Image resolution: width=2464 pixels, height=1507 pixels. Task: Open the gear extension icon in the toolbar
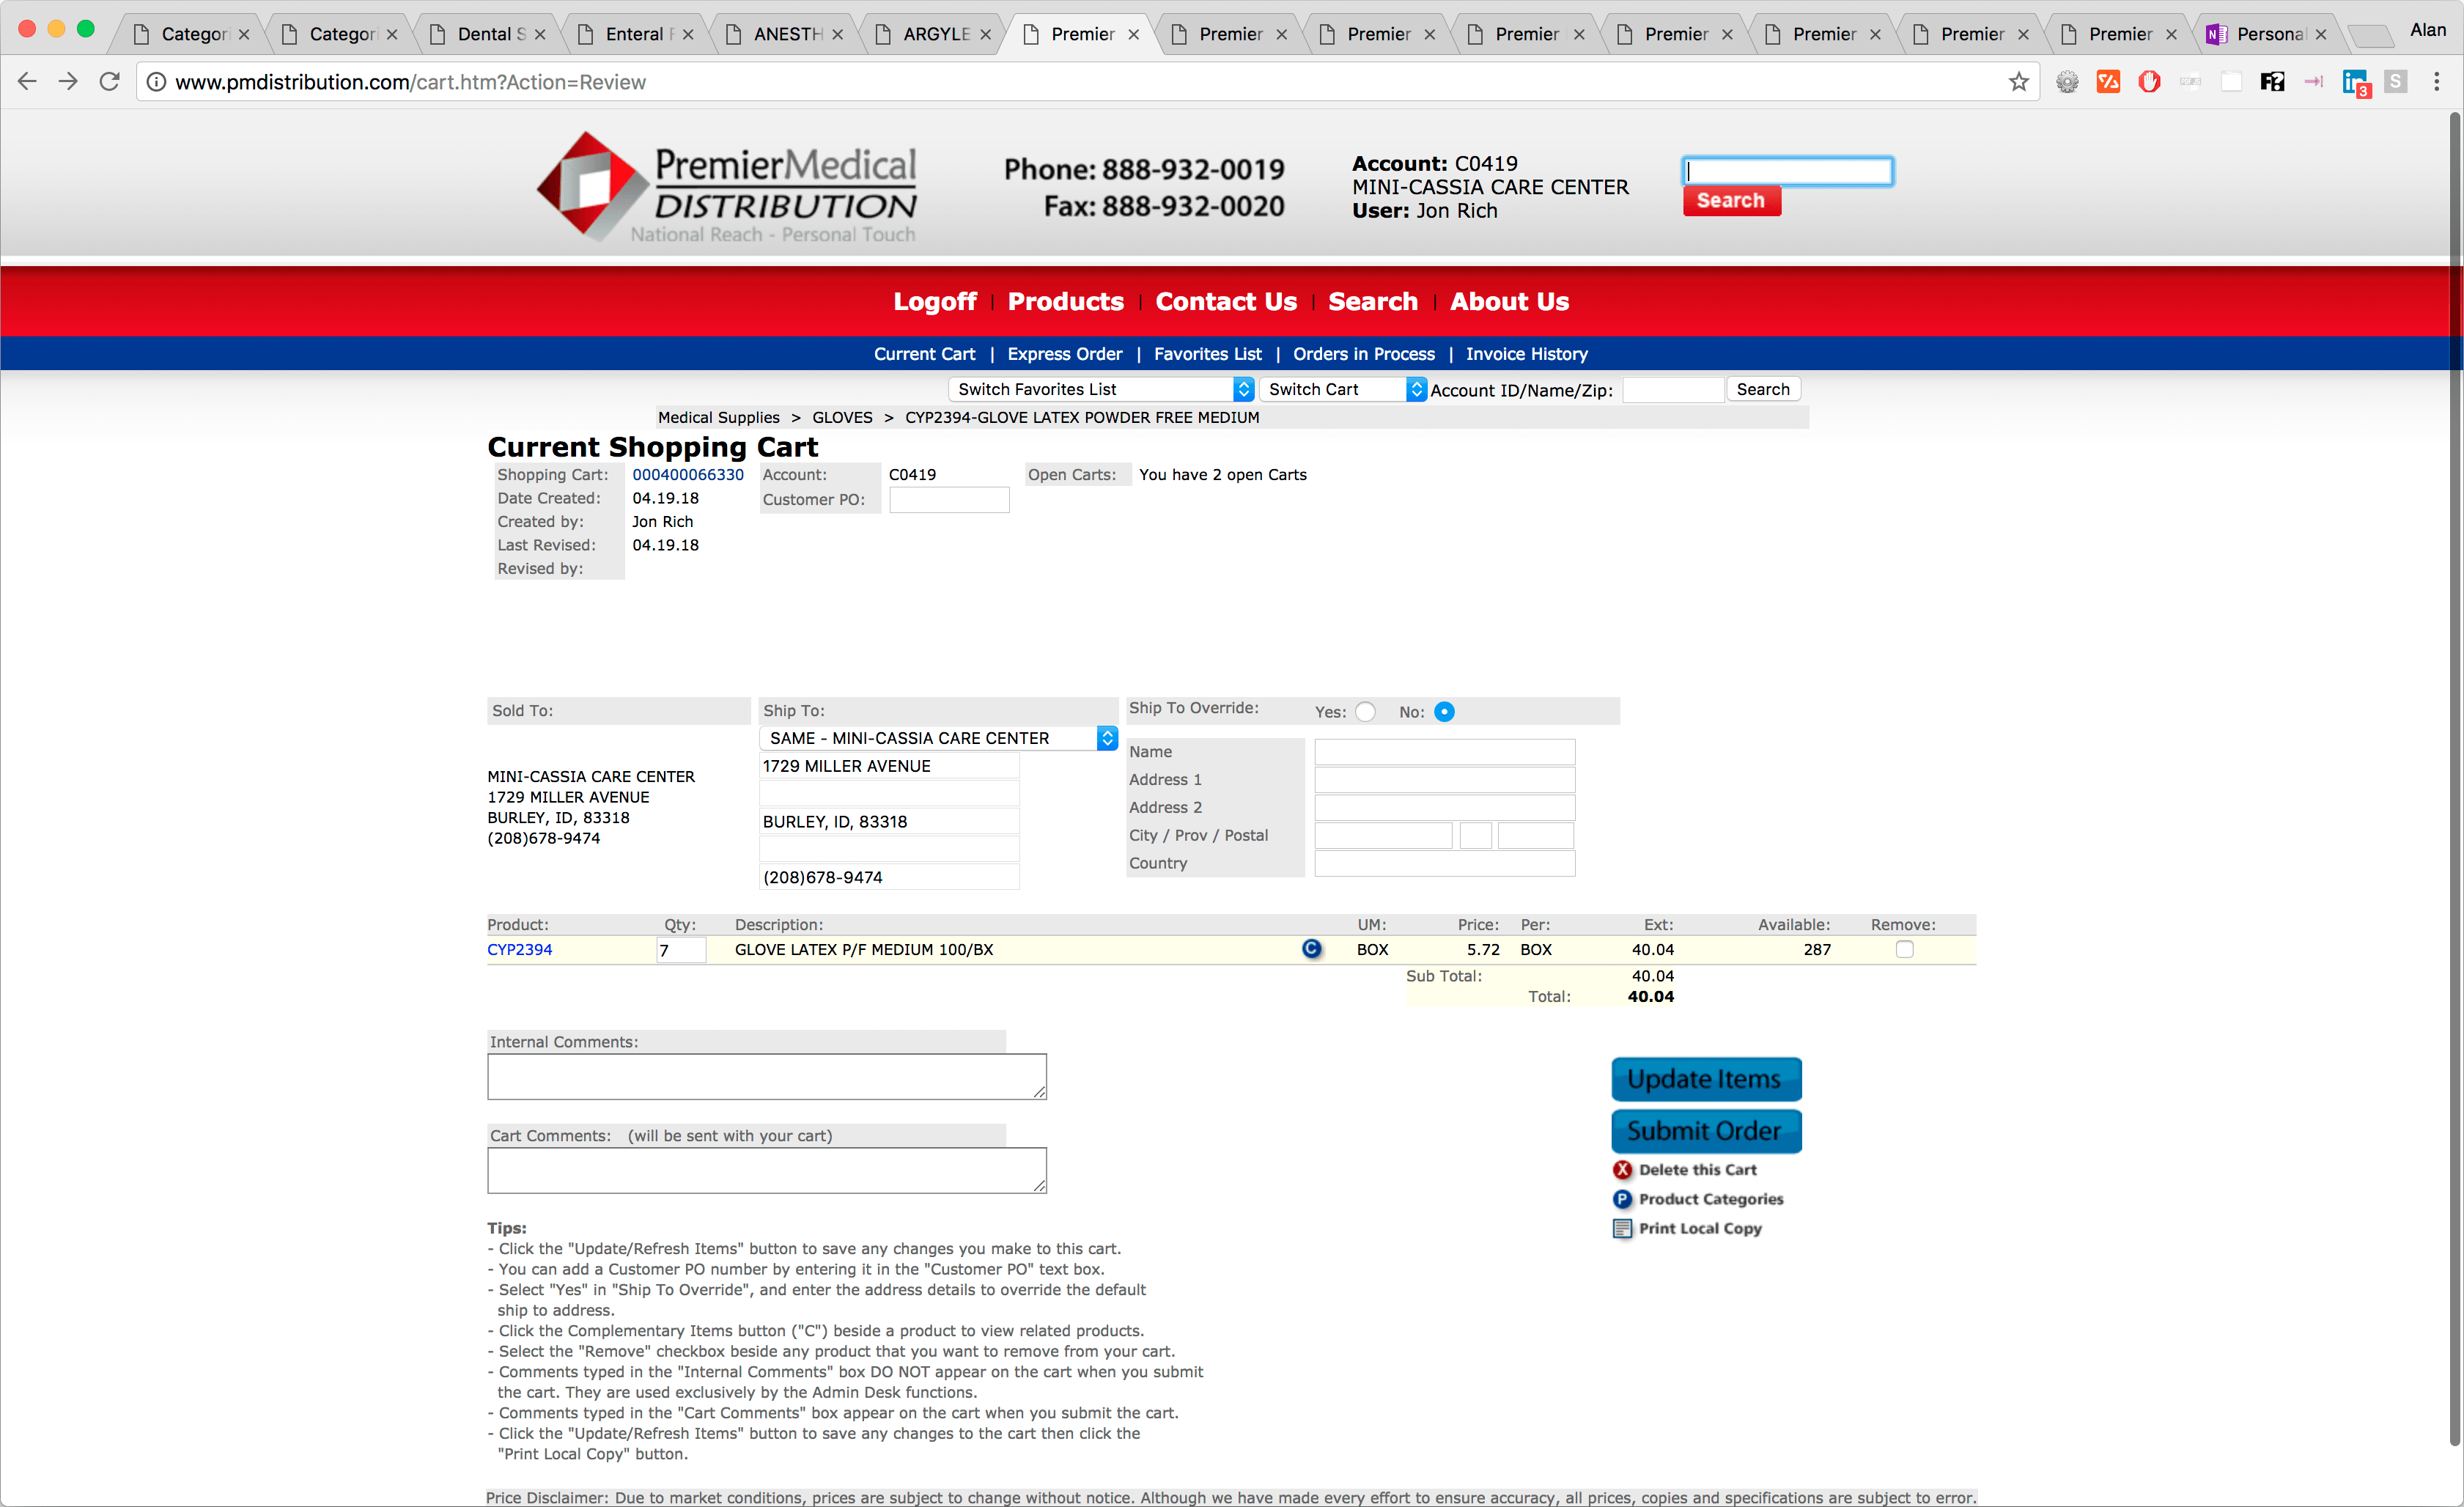[x=2067, y=82]
